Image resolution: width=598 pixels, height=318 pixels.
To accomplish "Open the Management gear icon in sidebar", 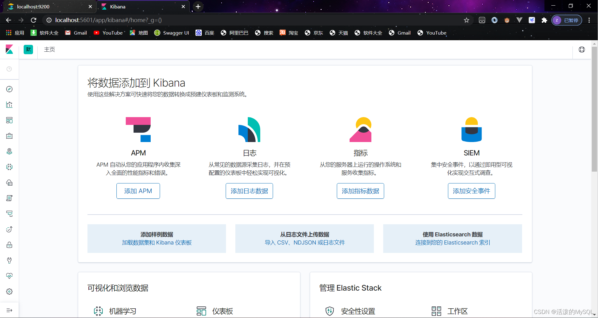I will pyautogui.click(x=9, y=292).
